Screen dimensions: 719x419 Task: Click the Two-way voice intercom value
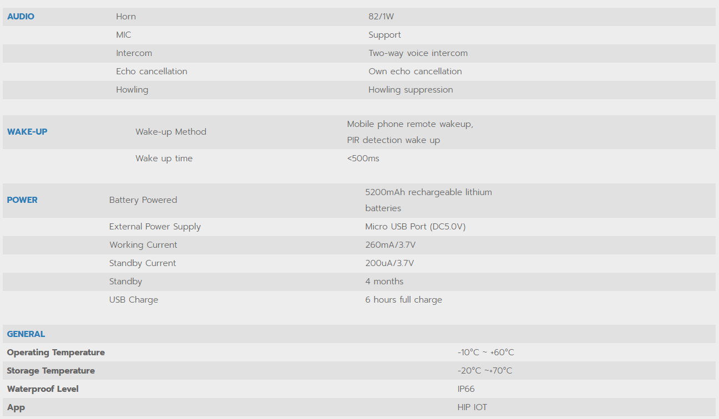(x=418, y=53)
